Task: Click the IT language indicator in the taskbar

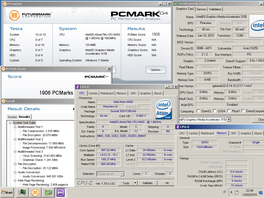Action: (225, 192)
